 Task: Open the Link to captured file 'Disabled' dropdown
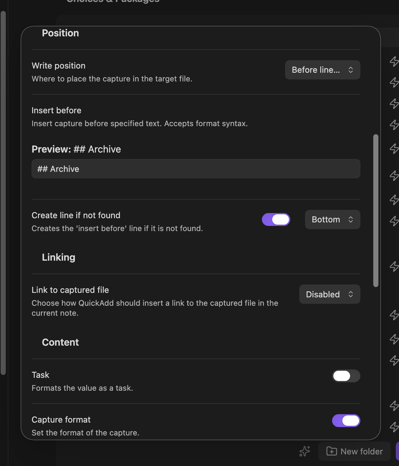point(329,294)
